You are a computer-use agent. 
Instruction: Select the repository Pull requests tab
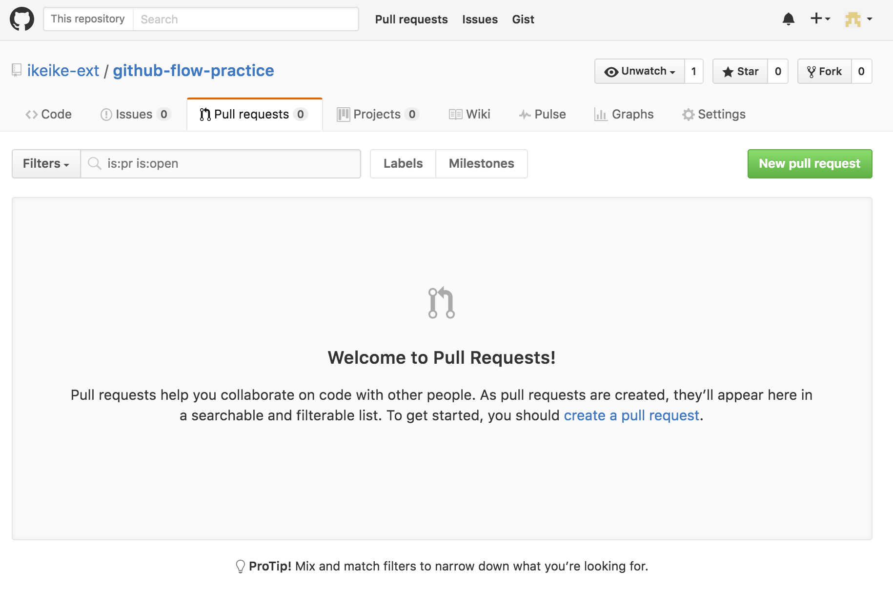point(254,114)
